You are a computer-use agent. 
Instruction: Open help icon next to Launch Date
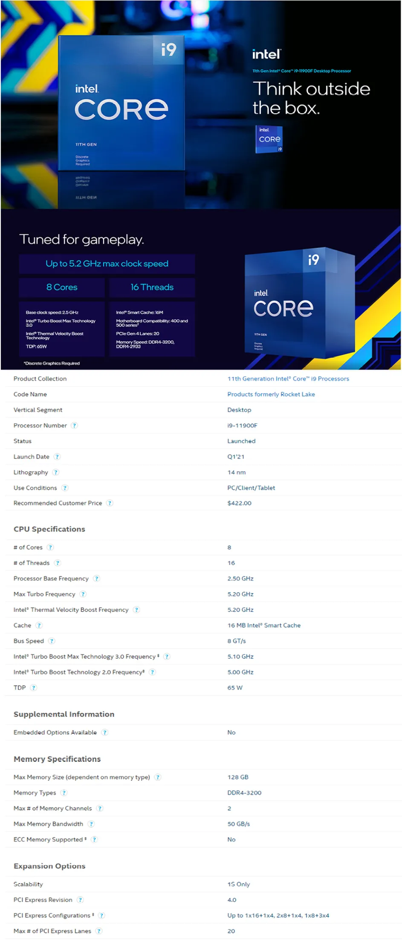coord(57,456)
